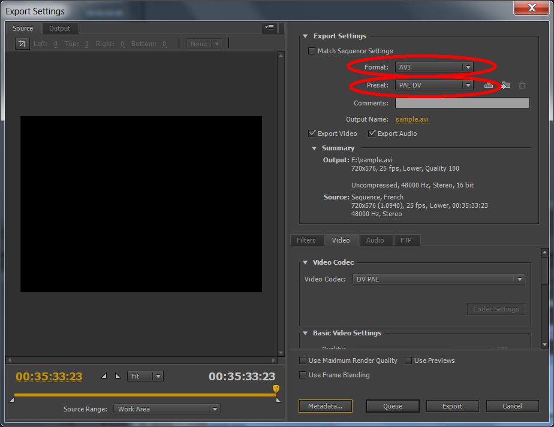Open the crop proportions None dropdown

[204, 44]
